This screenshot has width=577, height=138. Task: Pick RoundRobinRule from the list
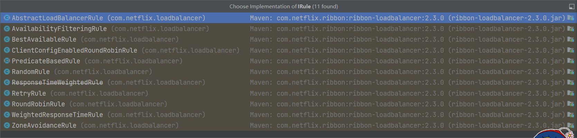(38, 104)
